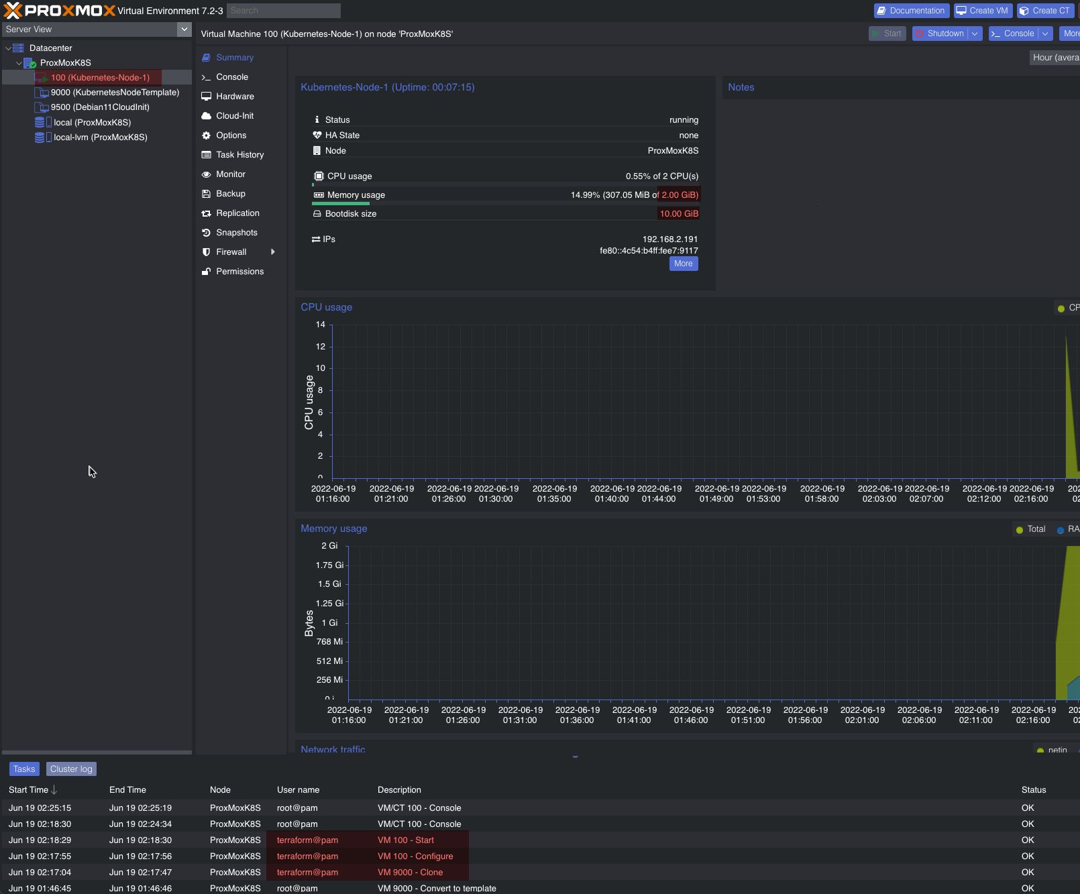The height and width of the screenshot is (894, 1080).
Task: Open Permissions via the unlock icon
Action: click(x=207, y=272)
